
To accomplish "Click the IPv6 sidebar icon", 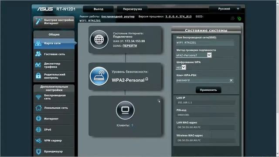I will point(38,130).
